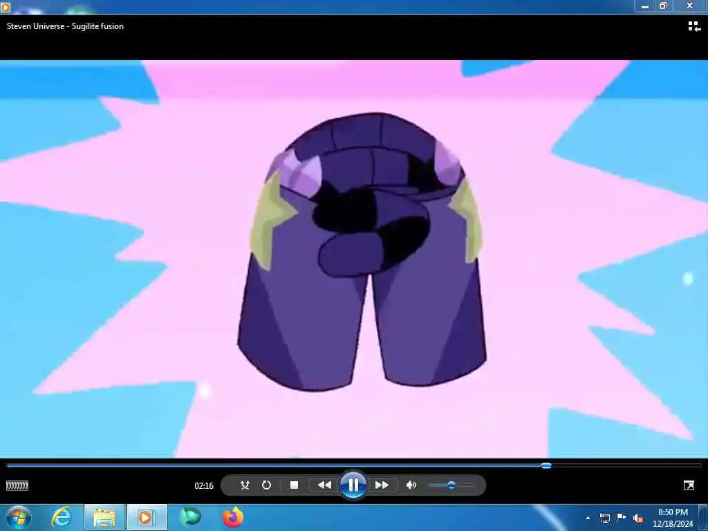Turn on shuffle mode
This screenshot has width=708, height=531.
[245, 485]
